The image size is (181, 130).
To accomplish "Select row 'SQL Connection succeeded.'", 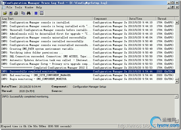I will (x=88, y=56).
